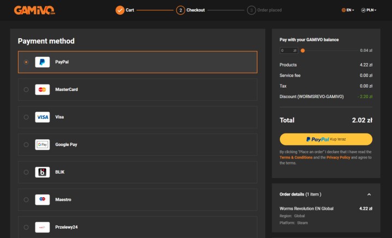The width and height of the screenshot is (392, 238).
Task: Click the Tax label
Action: 283,86
